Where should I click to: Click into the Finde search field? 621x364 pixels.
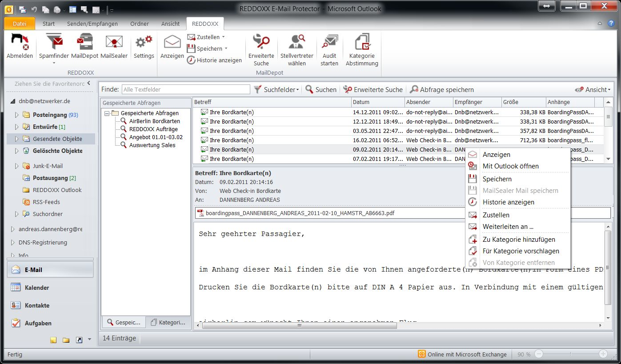[x=186, y=89]
